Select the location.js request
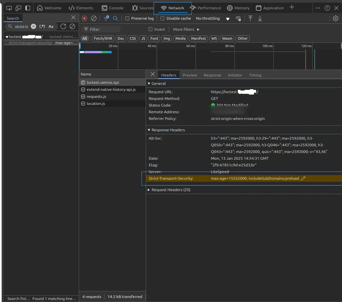Viewport: 342px width, 302px height. pos(112,104)
